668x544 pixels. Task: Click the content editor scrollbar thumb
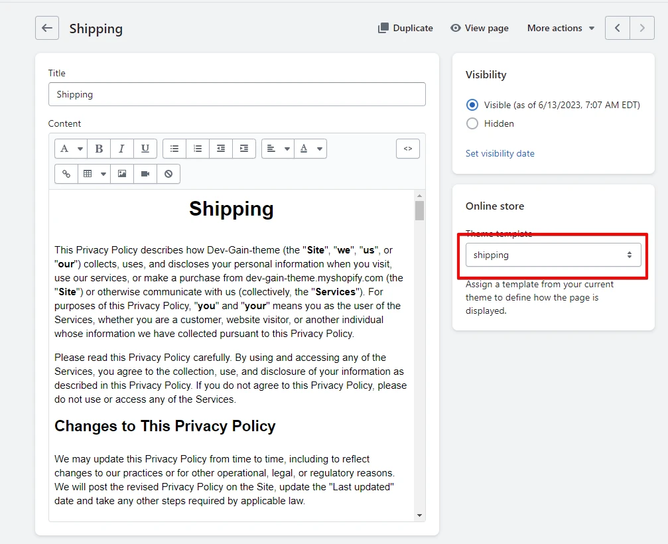coord(420,210)
